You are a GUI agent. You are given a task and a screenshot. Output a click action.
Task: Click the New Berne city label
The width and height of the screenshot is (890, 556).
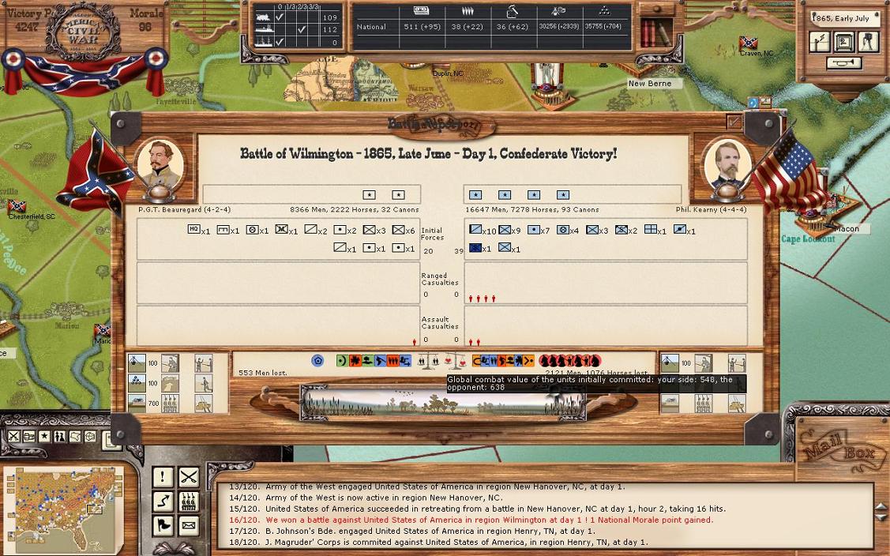649,84
